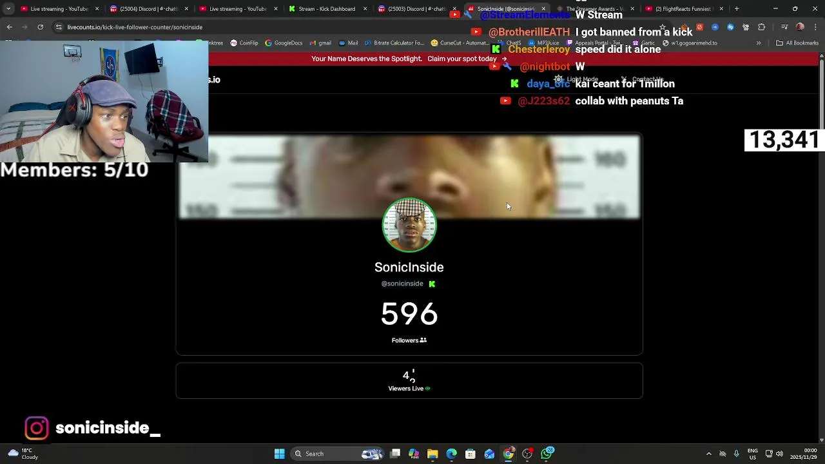This screenshot has width=825, height=464.
Task: Open the Mail bookmark
Action: pyautogui.click(x=348, y=43)
